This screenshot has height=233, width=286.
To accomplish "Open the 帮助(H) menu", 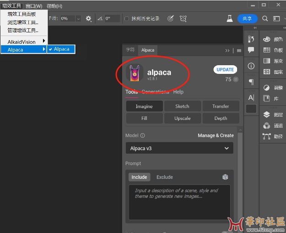I will (x=54, y=6).
